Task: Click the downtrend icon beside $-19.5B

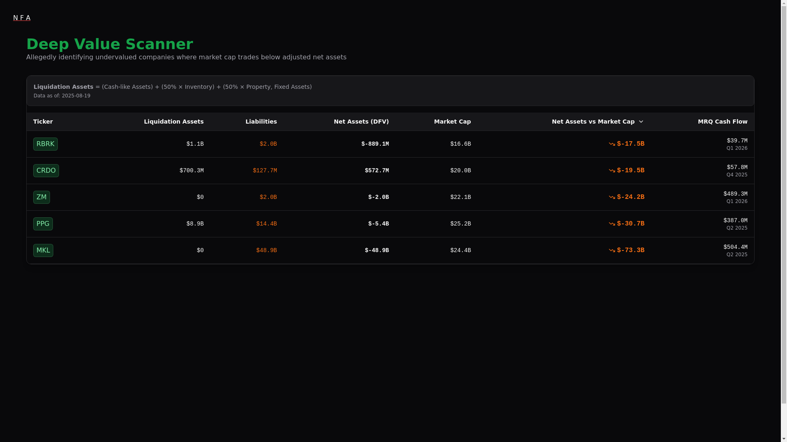Action: [612, 171]
